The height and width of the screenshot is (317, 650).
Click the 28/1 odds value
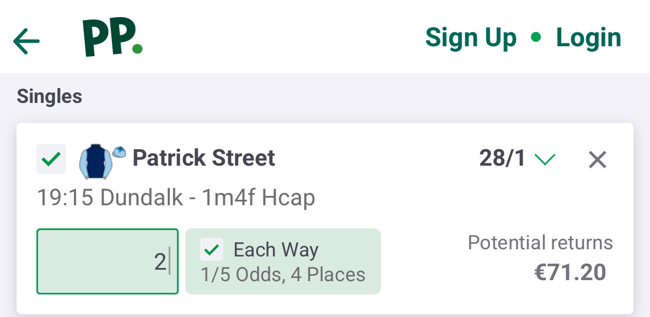tap(502, 159)
